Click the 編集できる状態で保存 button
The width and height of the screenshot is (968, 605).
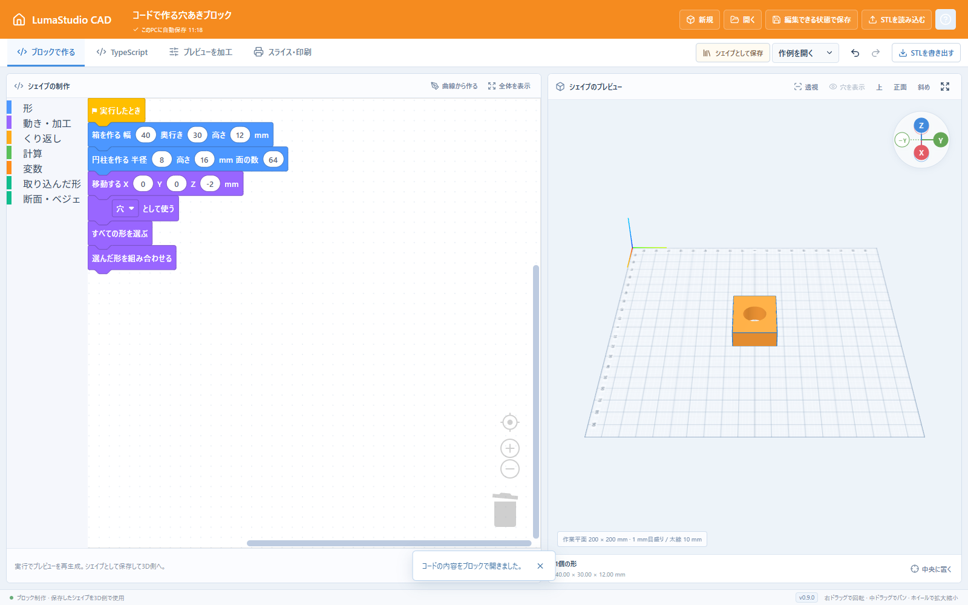811,19
